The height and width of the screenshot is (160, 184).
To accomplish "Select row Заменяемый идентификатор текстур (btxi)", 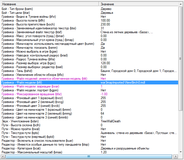I will (90, 28).
